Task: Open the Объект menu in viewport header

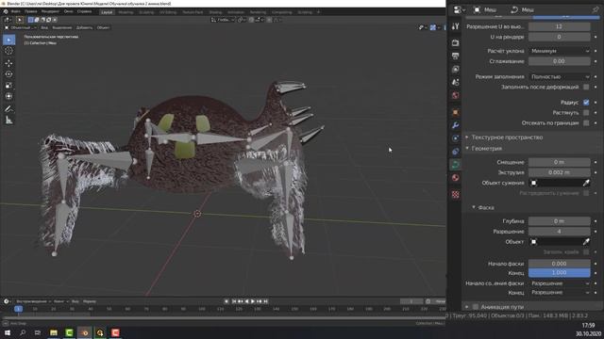Action: tap(103, 27)
